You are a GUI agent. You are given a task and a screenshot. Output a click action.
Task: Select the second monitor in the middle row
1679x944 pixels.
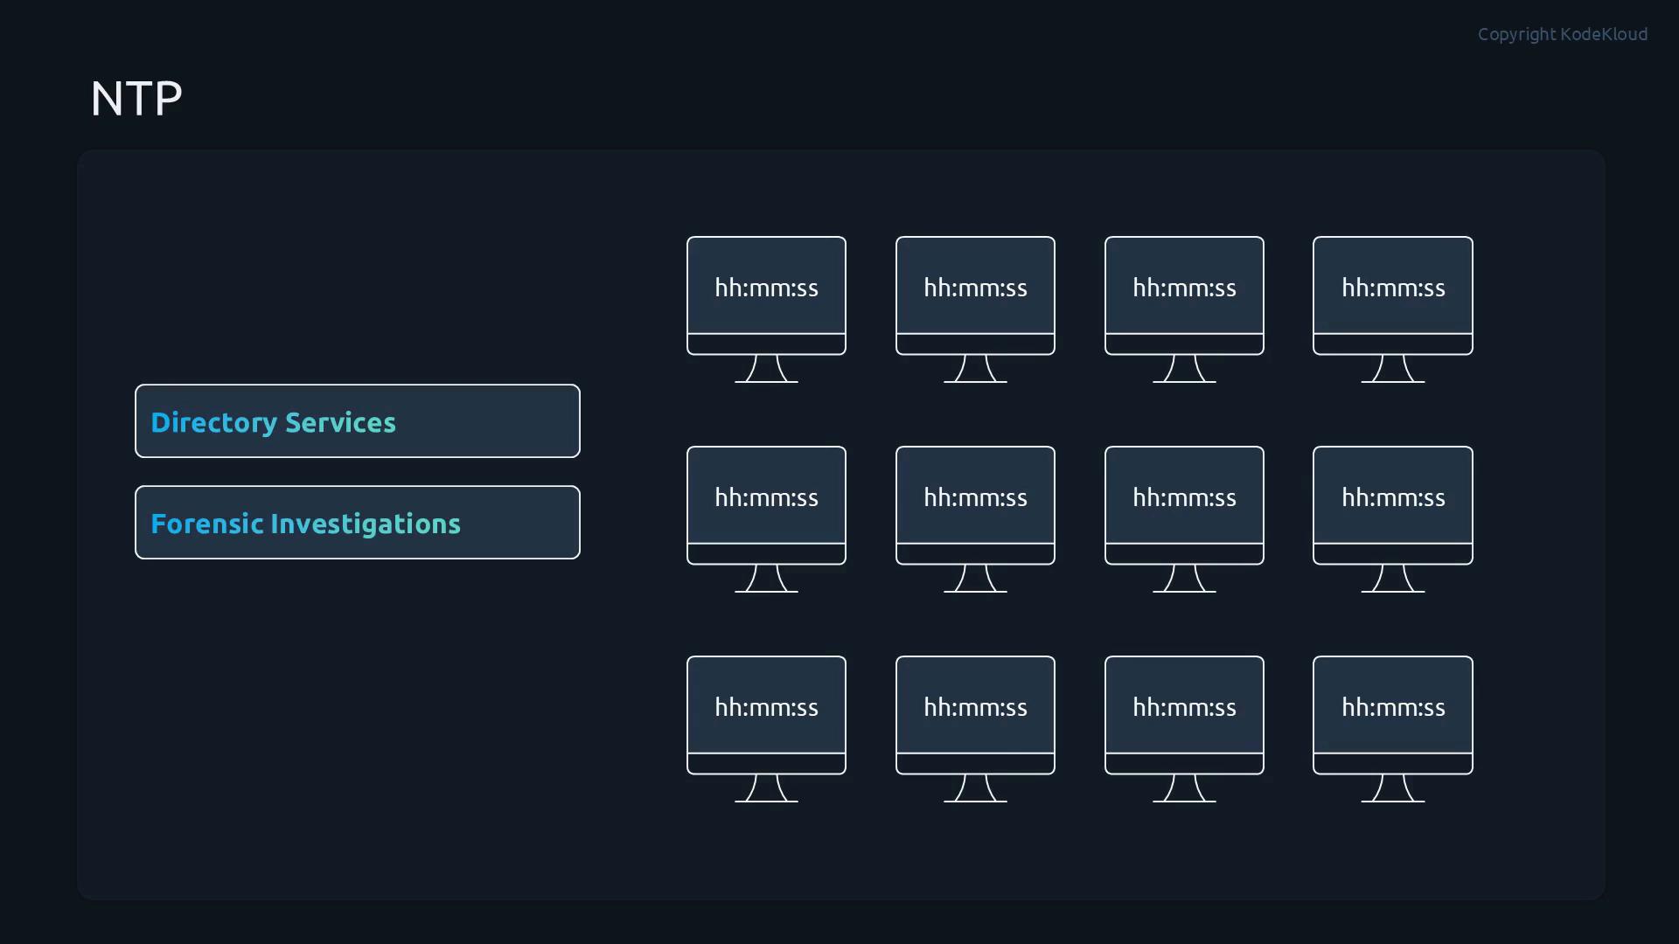point(975,518)
